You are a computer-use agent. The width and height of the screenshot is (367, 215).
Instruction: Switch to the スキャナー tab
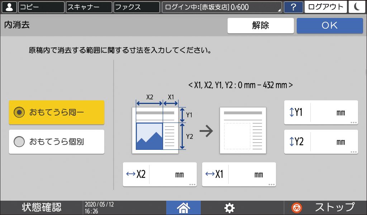coord(89,7)
